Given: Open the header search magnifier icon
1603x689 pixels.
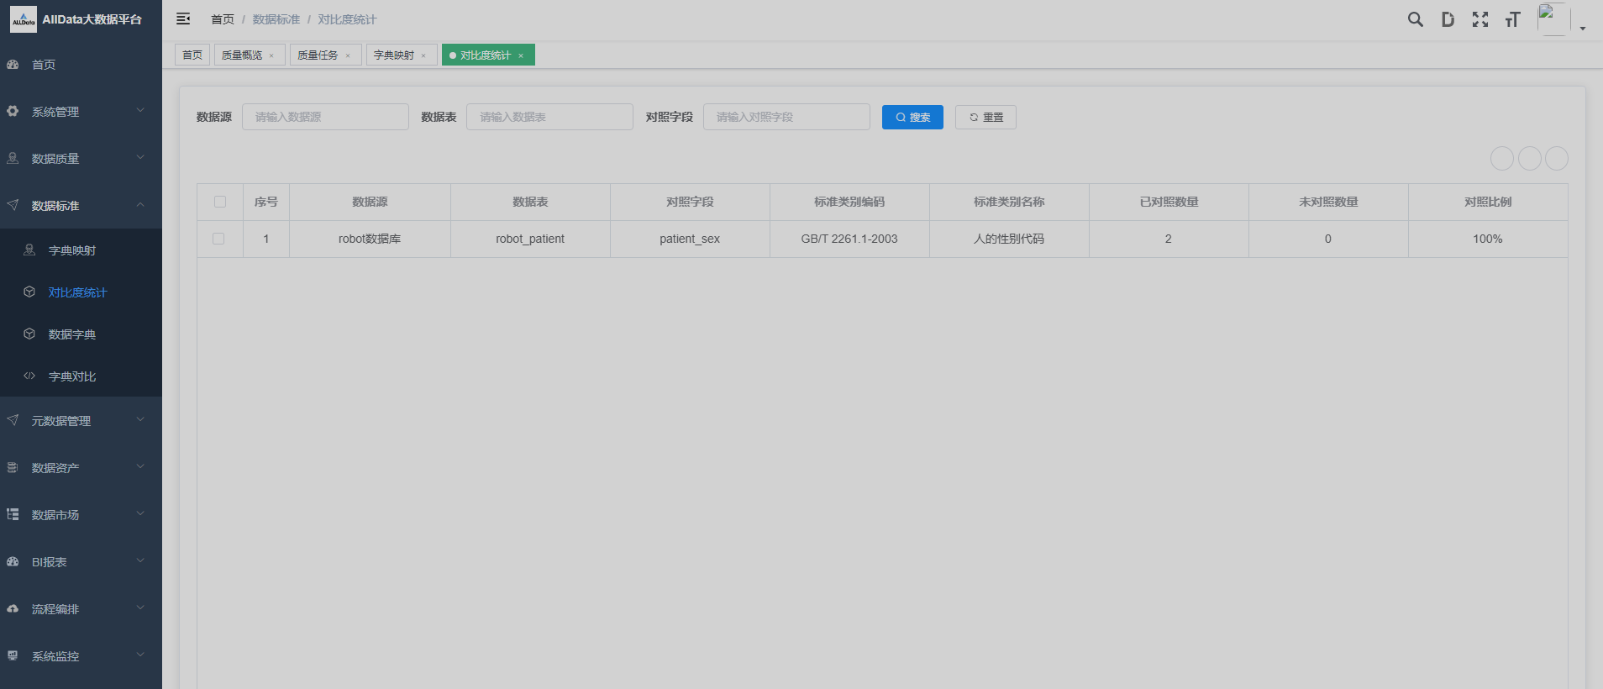Looking at the screenshot, I should [x=1416, y=19].
